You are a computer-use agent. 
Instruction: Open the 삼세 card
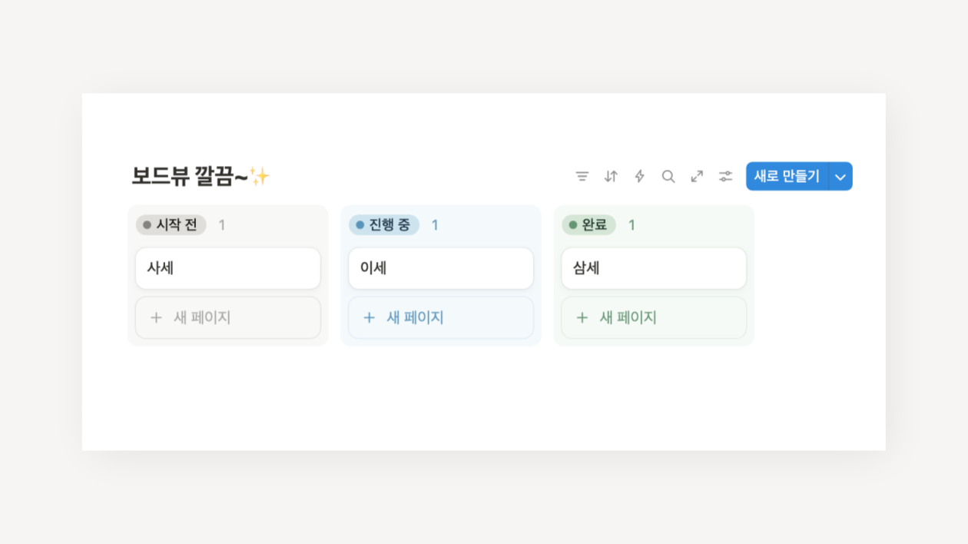(x=654, y=268)
